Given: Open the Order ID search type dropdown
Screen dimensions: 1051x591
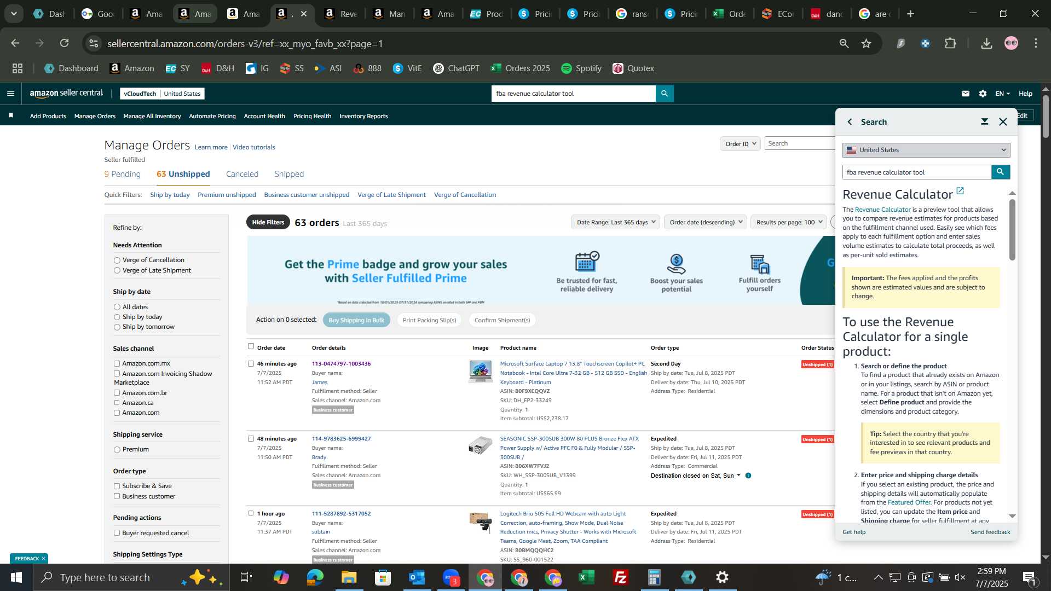Looking at the screenshot, I should (740, 143).
